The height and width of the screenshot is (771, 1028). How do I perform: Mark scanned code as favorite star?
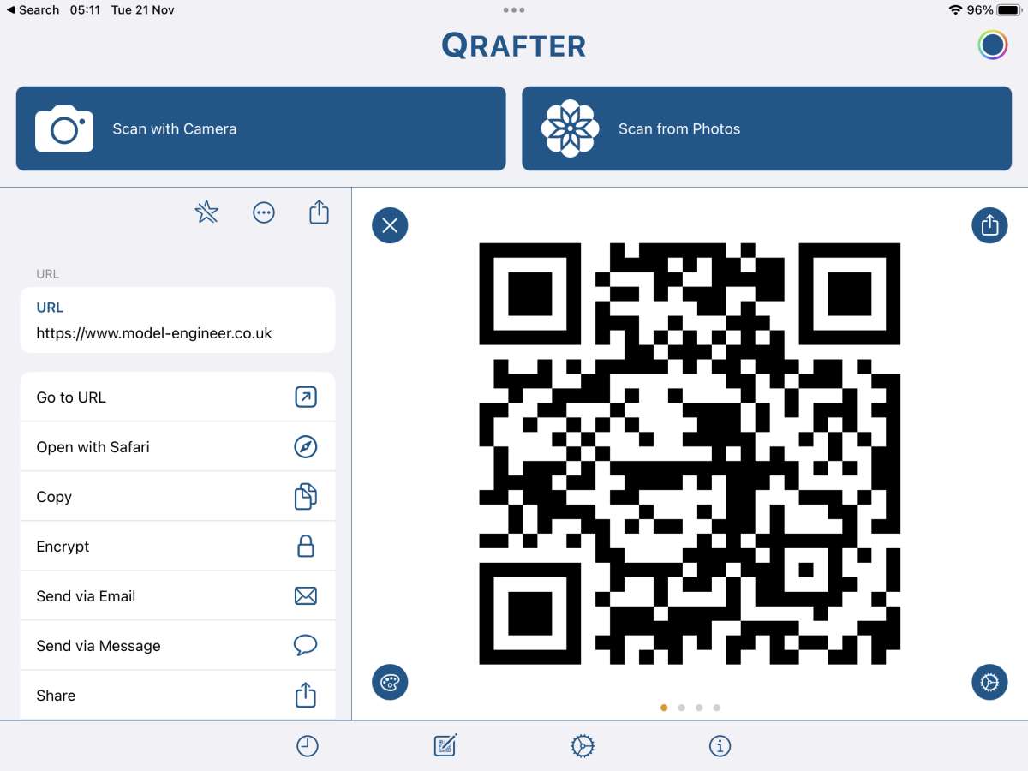[x=206, y=212]
